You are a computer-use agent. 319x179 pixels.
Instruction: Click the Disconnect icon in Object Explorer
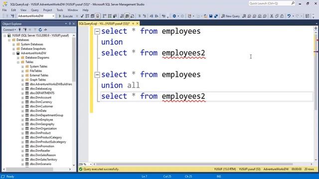25,30
